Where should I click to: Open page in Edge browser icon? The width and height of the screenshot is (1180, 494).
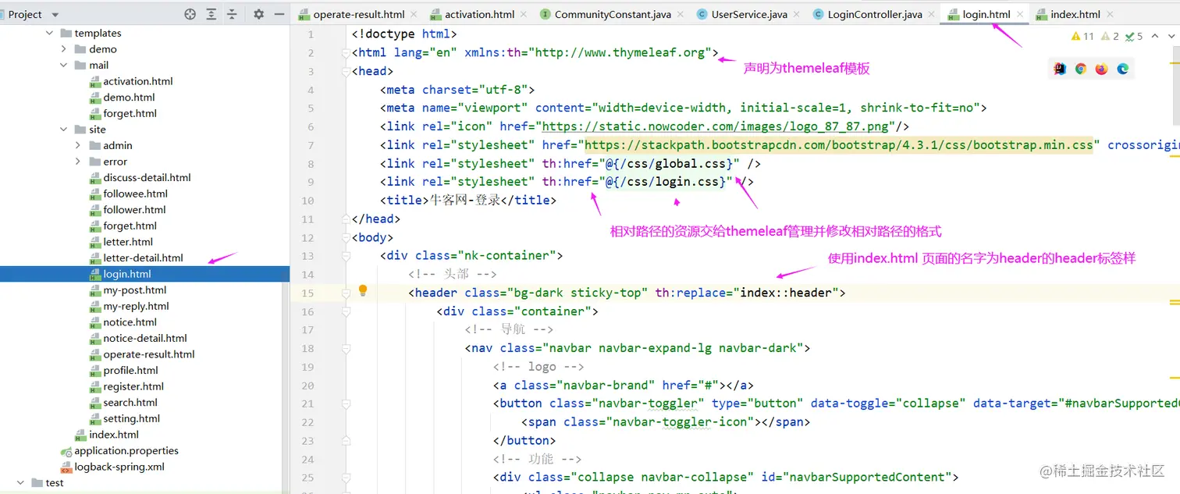click(1122, 69)
